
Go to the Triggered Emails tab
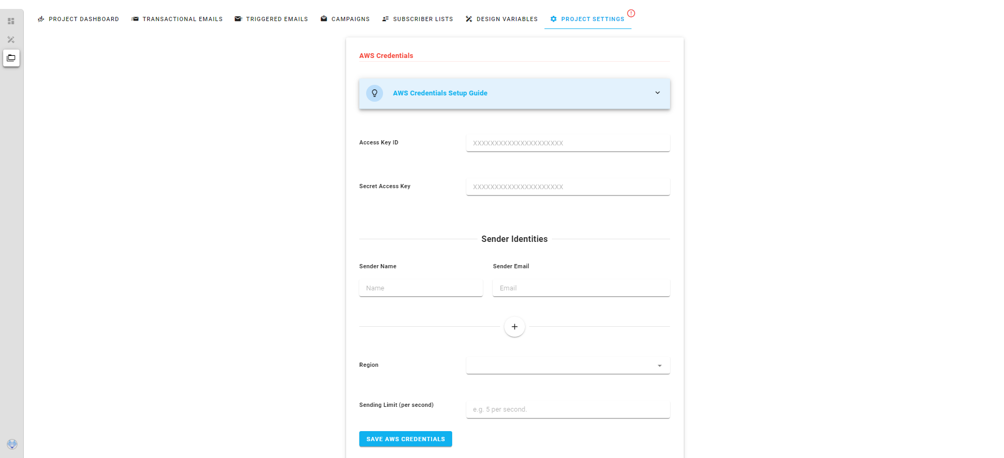point(271,19)
